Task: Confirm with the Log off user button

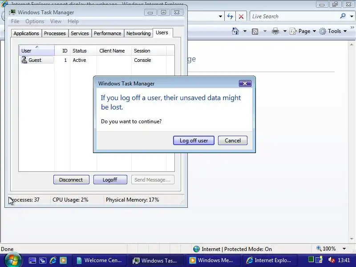Action: [x=194, y=141]
